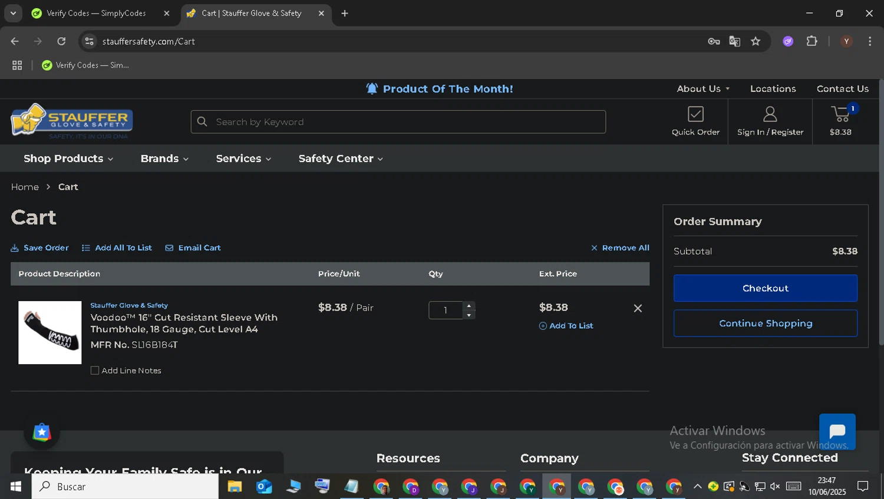Expand the Shop Products menu
The image size is (884, 499).
68,158
